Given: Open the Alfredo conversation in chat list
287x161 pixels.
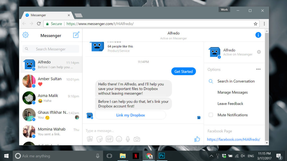Looking at the screenshot, I should [x=51, y=65].
